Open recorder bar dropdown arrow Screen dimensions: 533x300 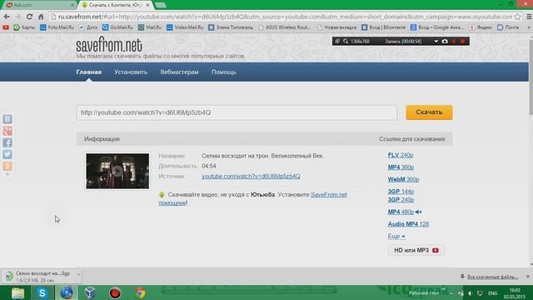436,41
